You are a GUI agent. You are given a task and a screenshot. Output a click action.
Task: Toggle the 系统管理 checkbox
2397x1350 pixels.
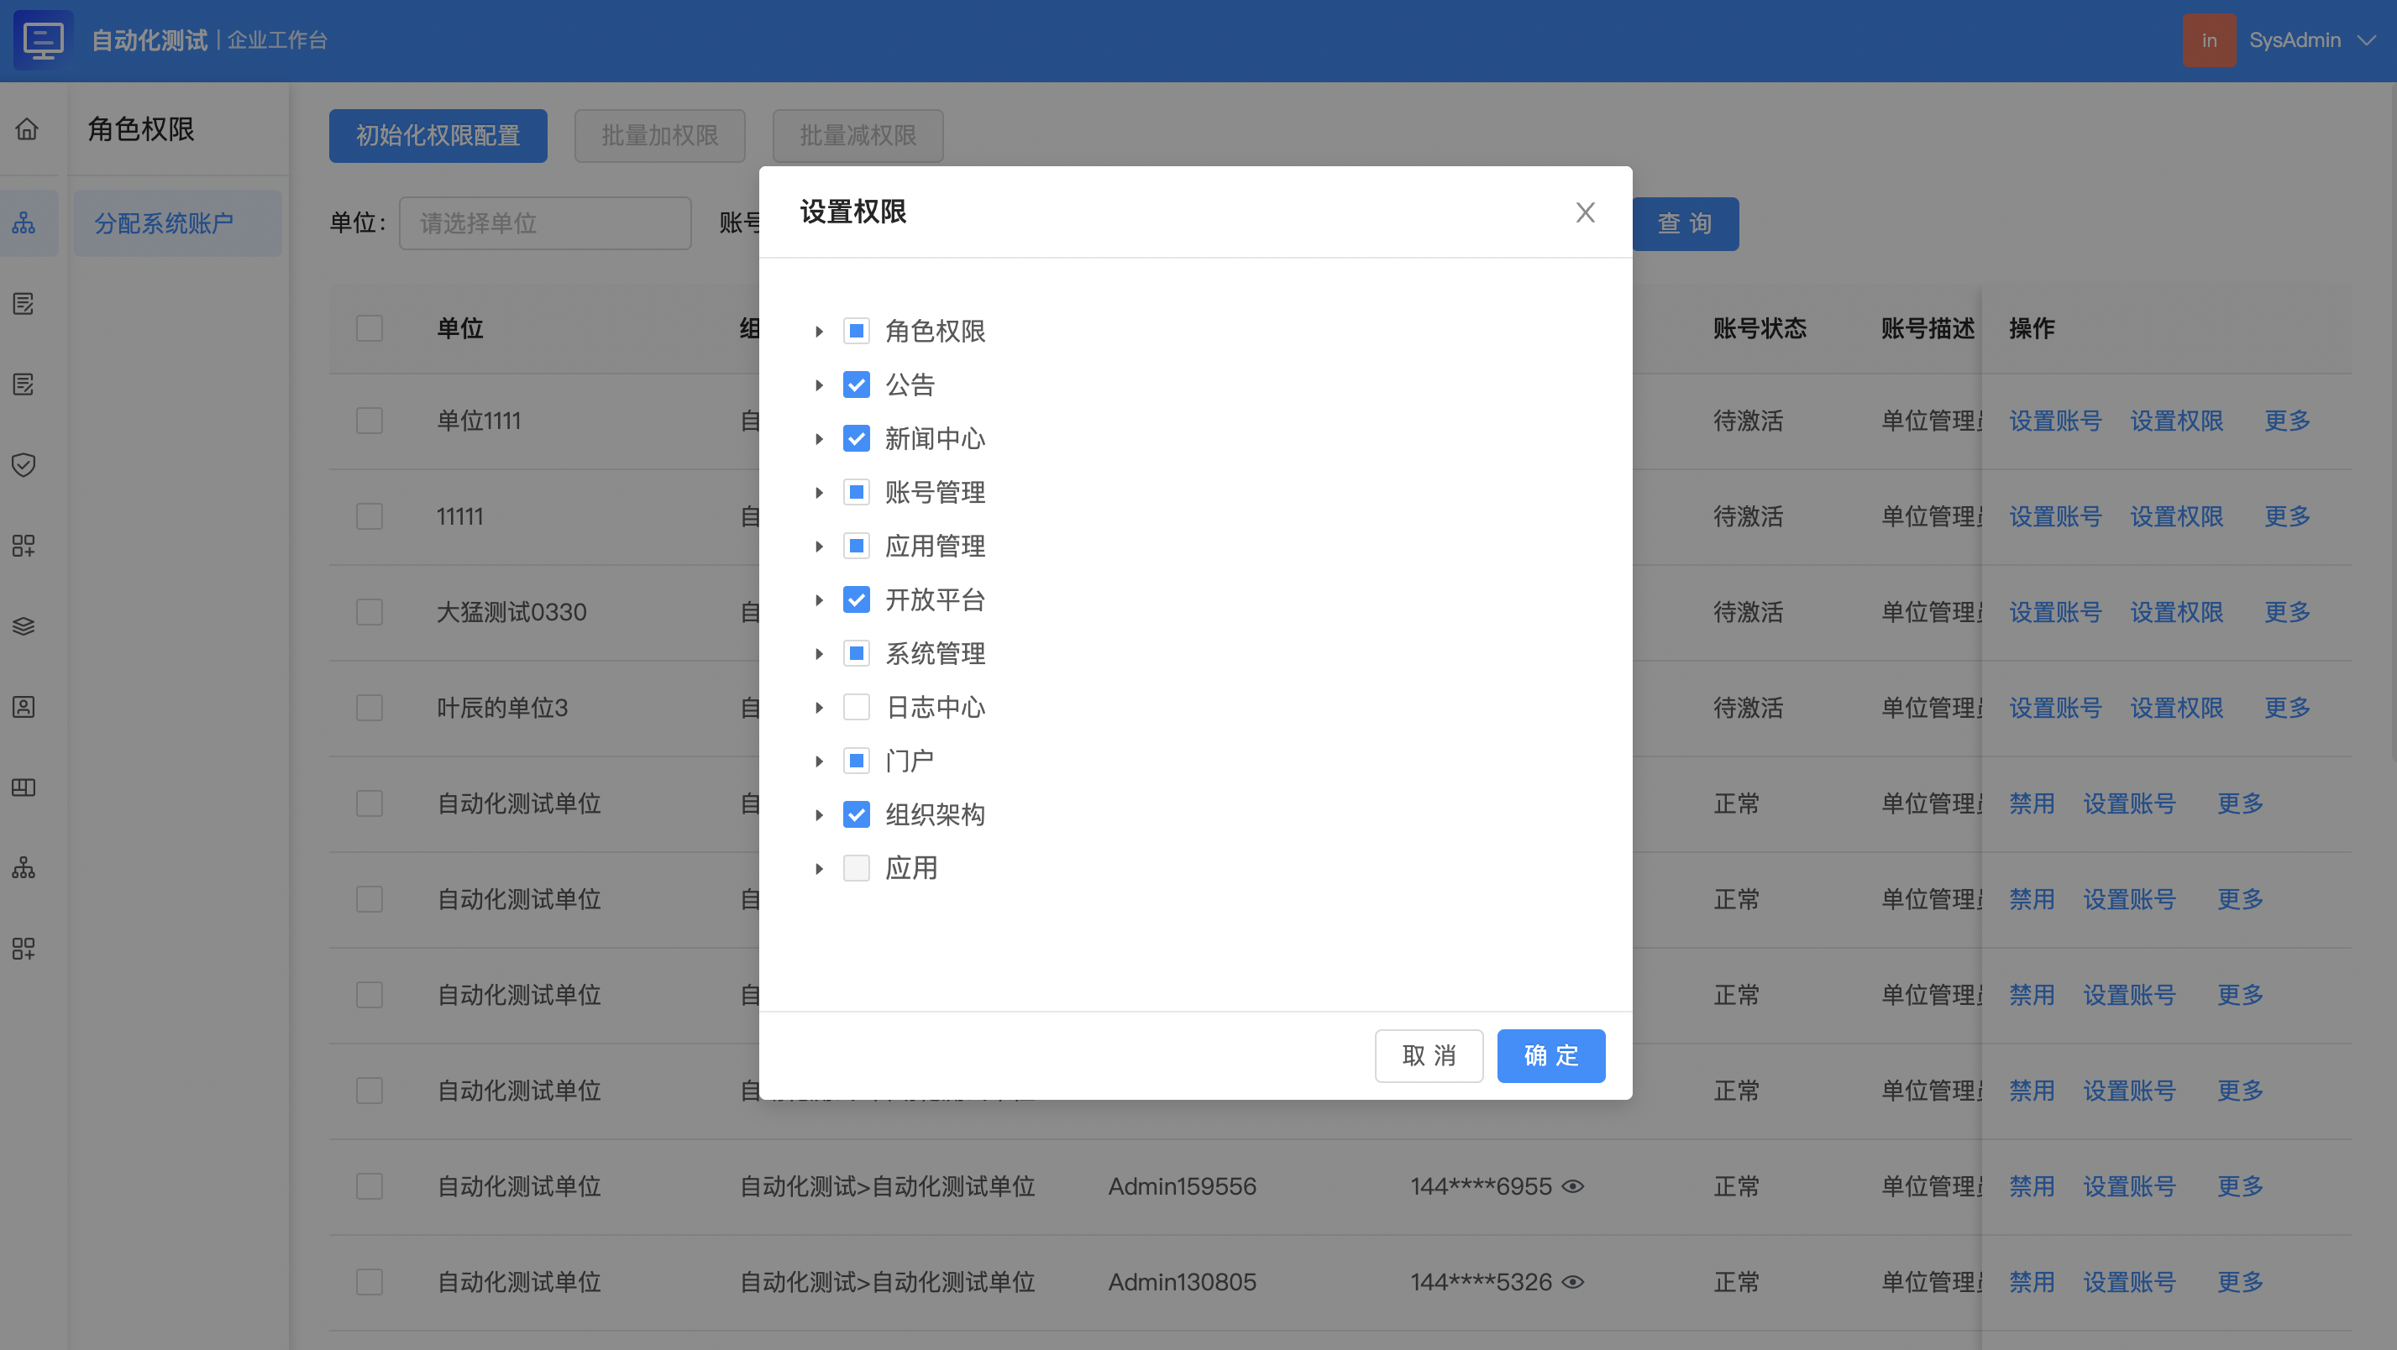(x=856, y=654)
